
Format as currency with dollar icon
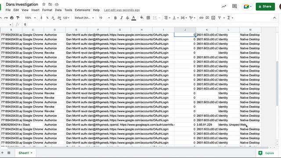[41, 18]
